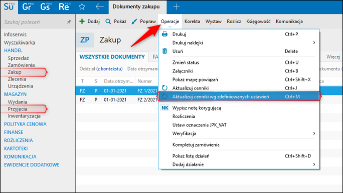Expand the EWIDENCJE DODATKOWE section
Viewport: 343px width, 193px height.
(x=32, y=164)
